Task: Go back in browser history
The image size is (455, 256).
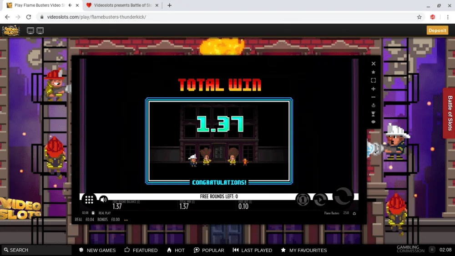Action: click(7, 17)
